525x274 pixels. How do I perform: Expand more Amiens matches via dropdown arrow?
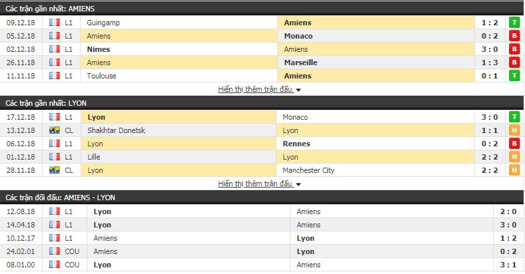pos(298,90)
